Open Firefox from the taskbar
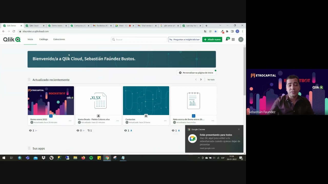The width and height of the screenshot is (328, 184). [x=83, y=158]
